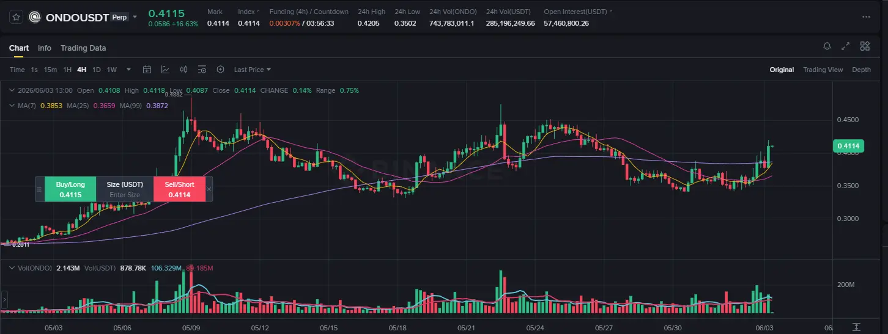Click the 24h Vol(USDT) value
Image resolution: width=888 pixels, height=334 pixels.
pos(511,23)
